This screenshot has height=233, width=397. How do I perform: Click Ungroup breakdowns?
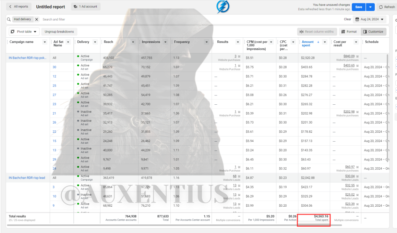click(x=59, y=31)
